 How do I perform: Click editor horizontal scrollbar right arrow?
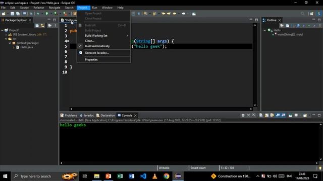[251, 109]
